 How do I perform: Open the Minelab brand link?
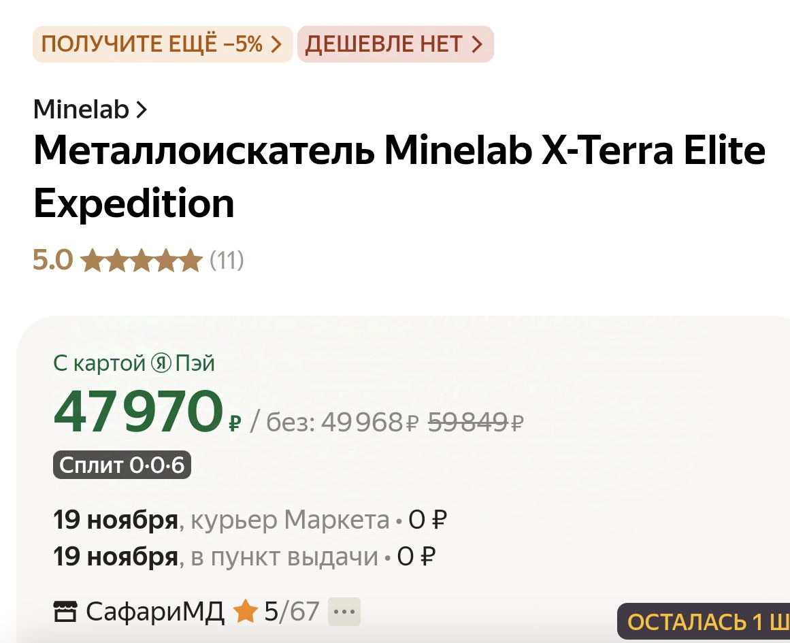[x=81, y=110]
